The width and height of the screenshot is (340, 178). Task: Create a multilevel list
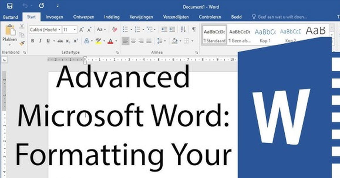tap(150, 29)
